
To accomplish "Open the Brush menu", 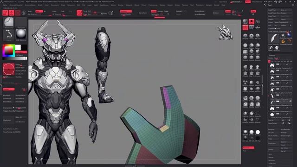I will click(40, 5).
